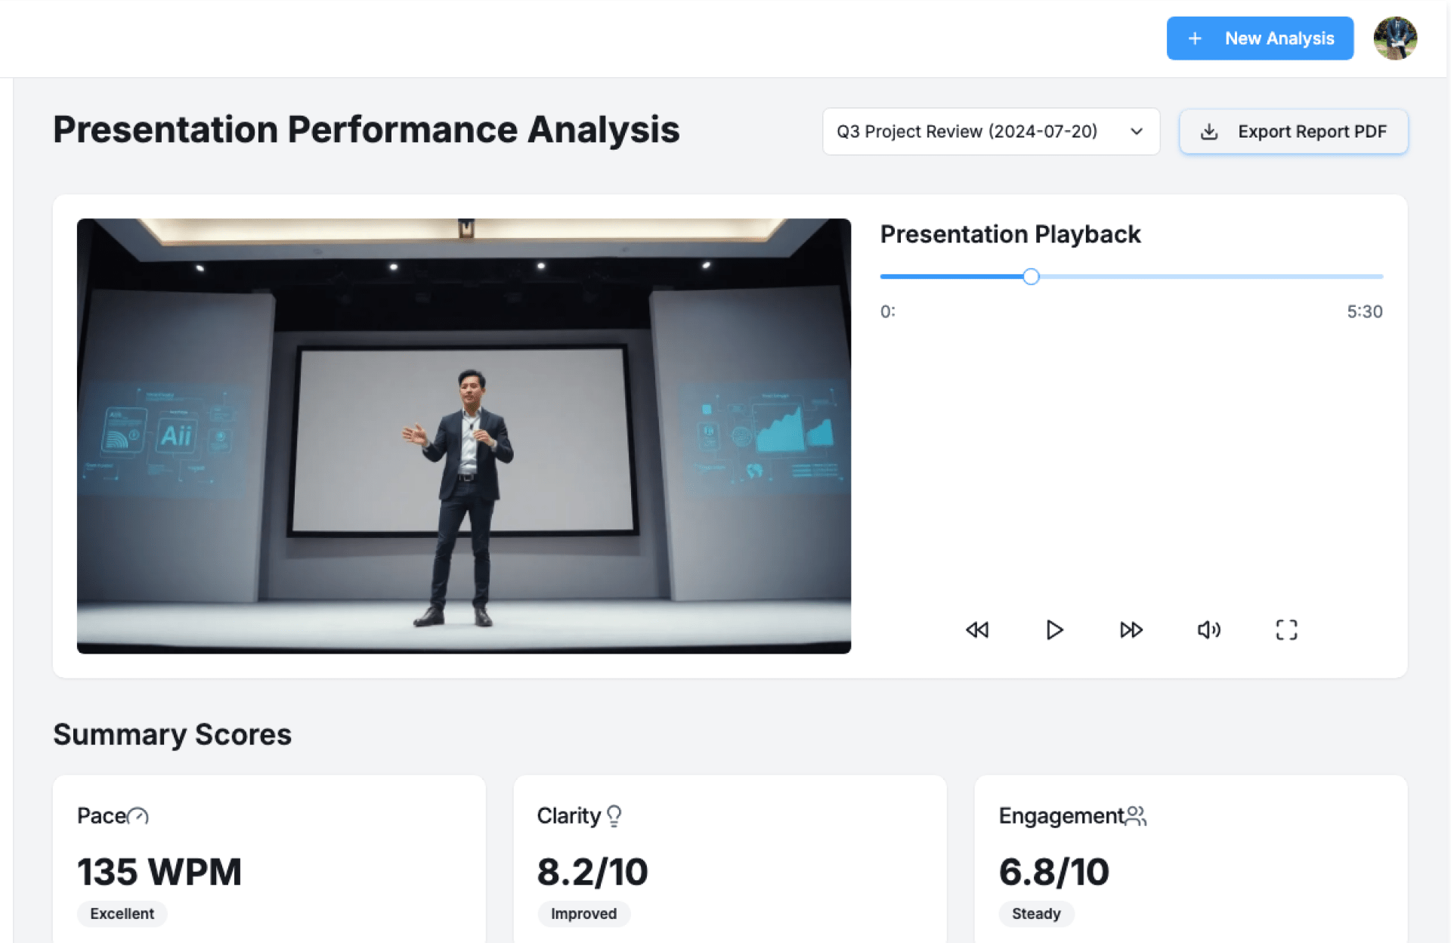This screenshot has height=943, width=1451.
Task: Click the rewind playback icon
Action: click(x=976, y=629)
